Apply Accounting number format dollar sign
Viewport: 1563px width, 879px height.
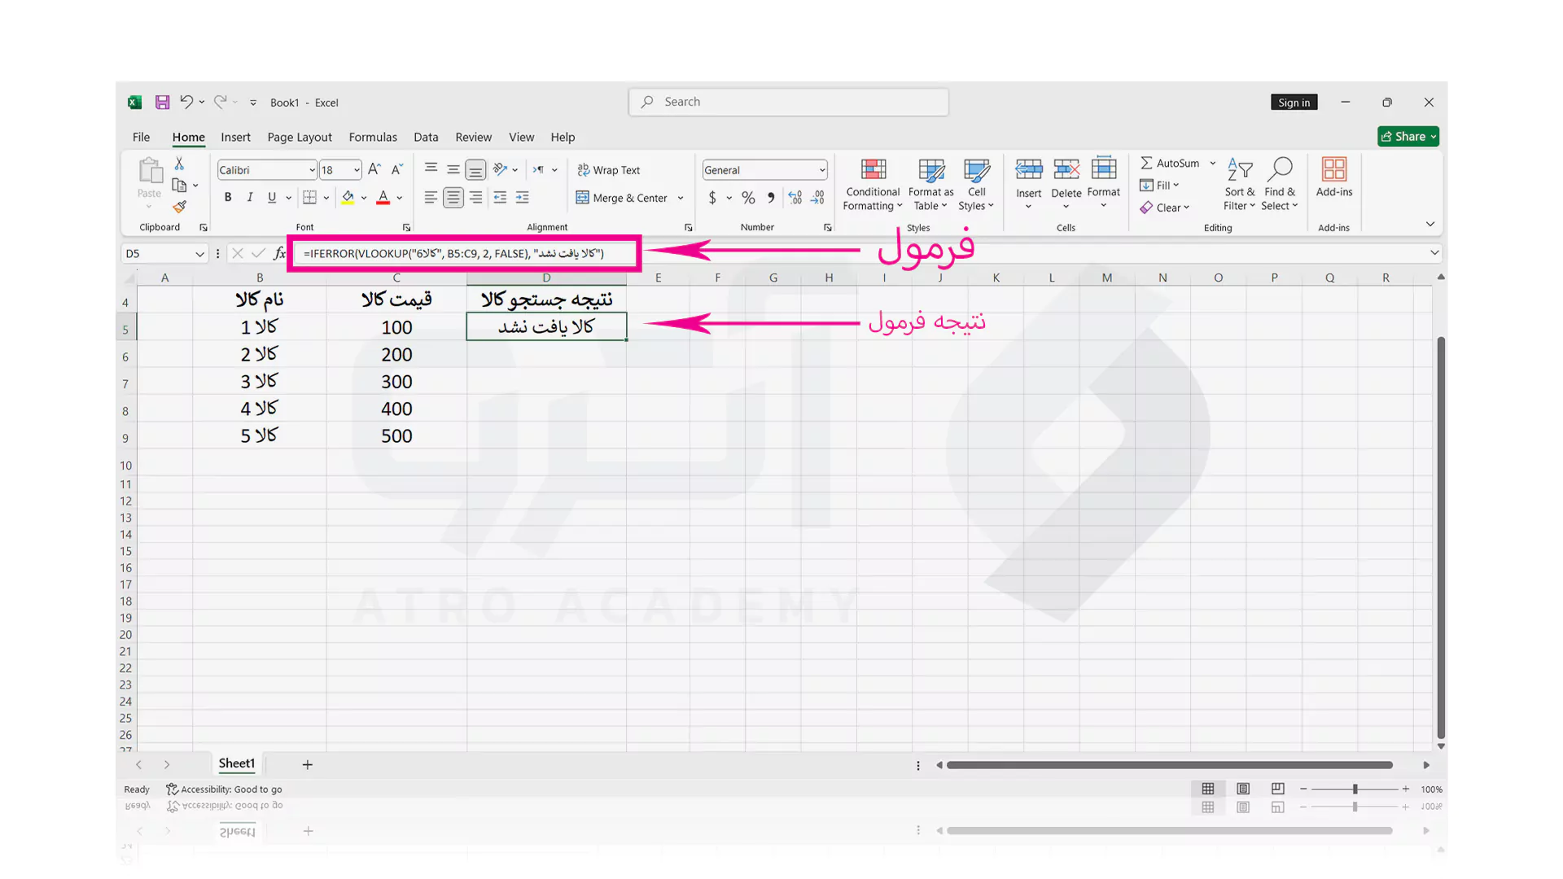click(x=712, y=198)
